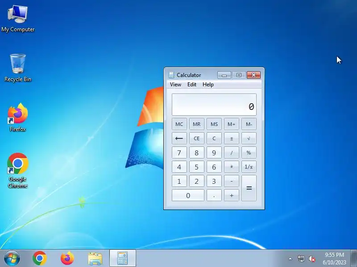Store value with the MS button
The height and width of the screenshot is (267, 357).
pos(214,124)
